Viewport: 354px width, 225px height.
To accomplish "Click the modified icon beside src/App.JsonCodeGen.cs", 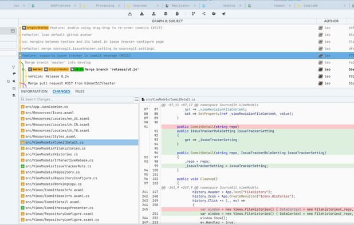I will tap(22, 107).
